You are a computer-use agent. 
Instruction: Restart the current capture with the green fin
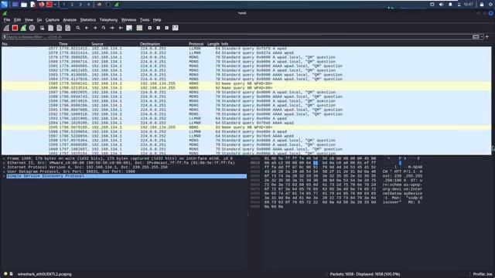point(23,28)
